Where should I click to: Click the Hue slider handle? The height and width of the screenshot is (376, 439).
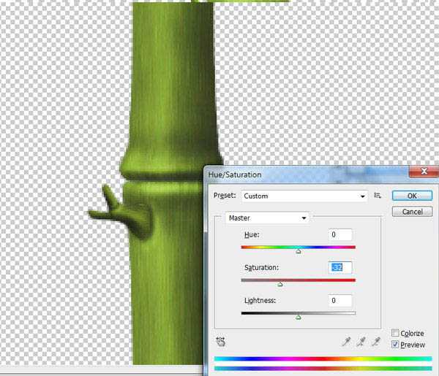(299, 251)
